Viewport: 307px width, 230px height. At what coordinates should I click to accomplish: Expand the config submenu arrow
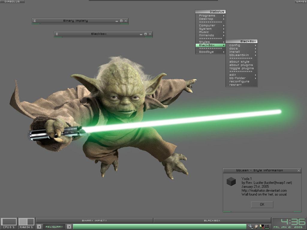coord(255,46)
